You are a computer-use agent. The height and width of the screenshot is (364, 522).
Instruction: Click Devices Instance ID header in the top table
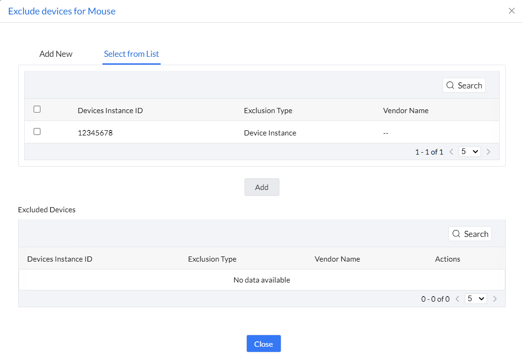(x=110, y=111)
